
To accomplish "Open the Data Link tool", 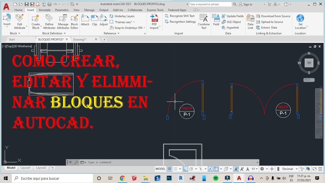I will point(251,22).
